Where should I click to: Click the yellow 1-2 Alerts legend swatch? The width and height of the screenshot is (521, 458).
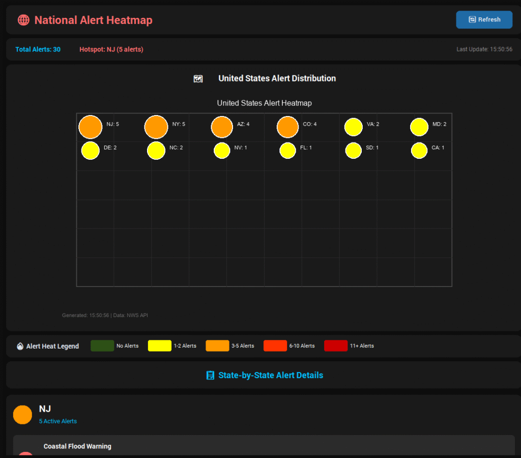tap(160, 346)
